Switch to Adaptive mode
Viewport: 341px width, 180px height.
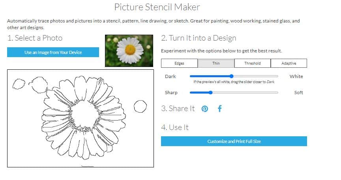[289, 63]
